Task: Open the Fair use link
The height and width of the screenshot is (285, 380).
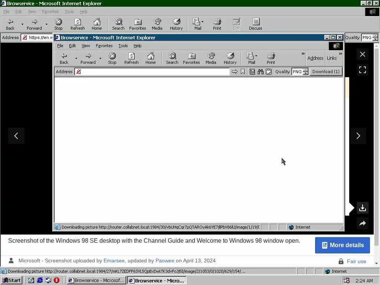Action: pos(357,261)
